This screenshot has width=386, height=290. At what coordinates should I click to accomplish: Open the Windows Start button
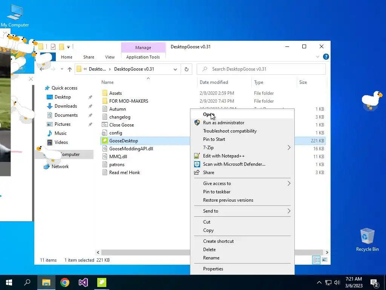(x=9, y=282)
